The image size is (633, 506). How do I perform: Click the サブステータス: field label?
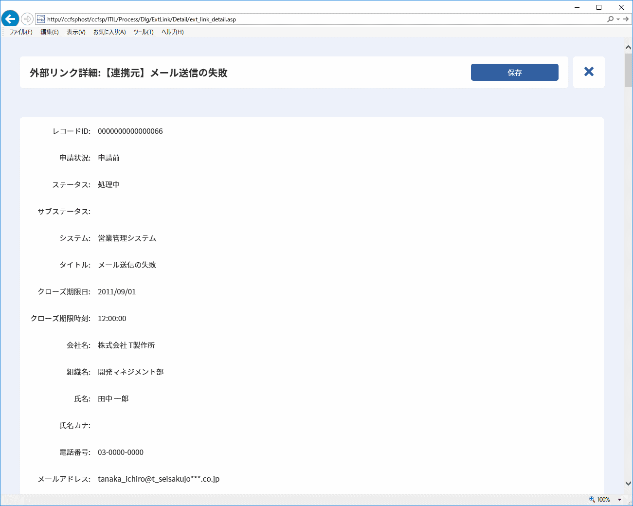pos(64,212)
